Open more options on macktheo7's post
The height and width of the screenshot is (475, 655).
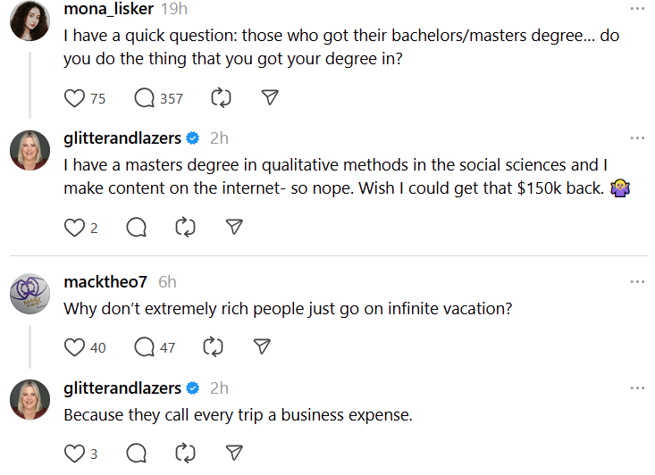tap(637, 282)
